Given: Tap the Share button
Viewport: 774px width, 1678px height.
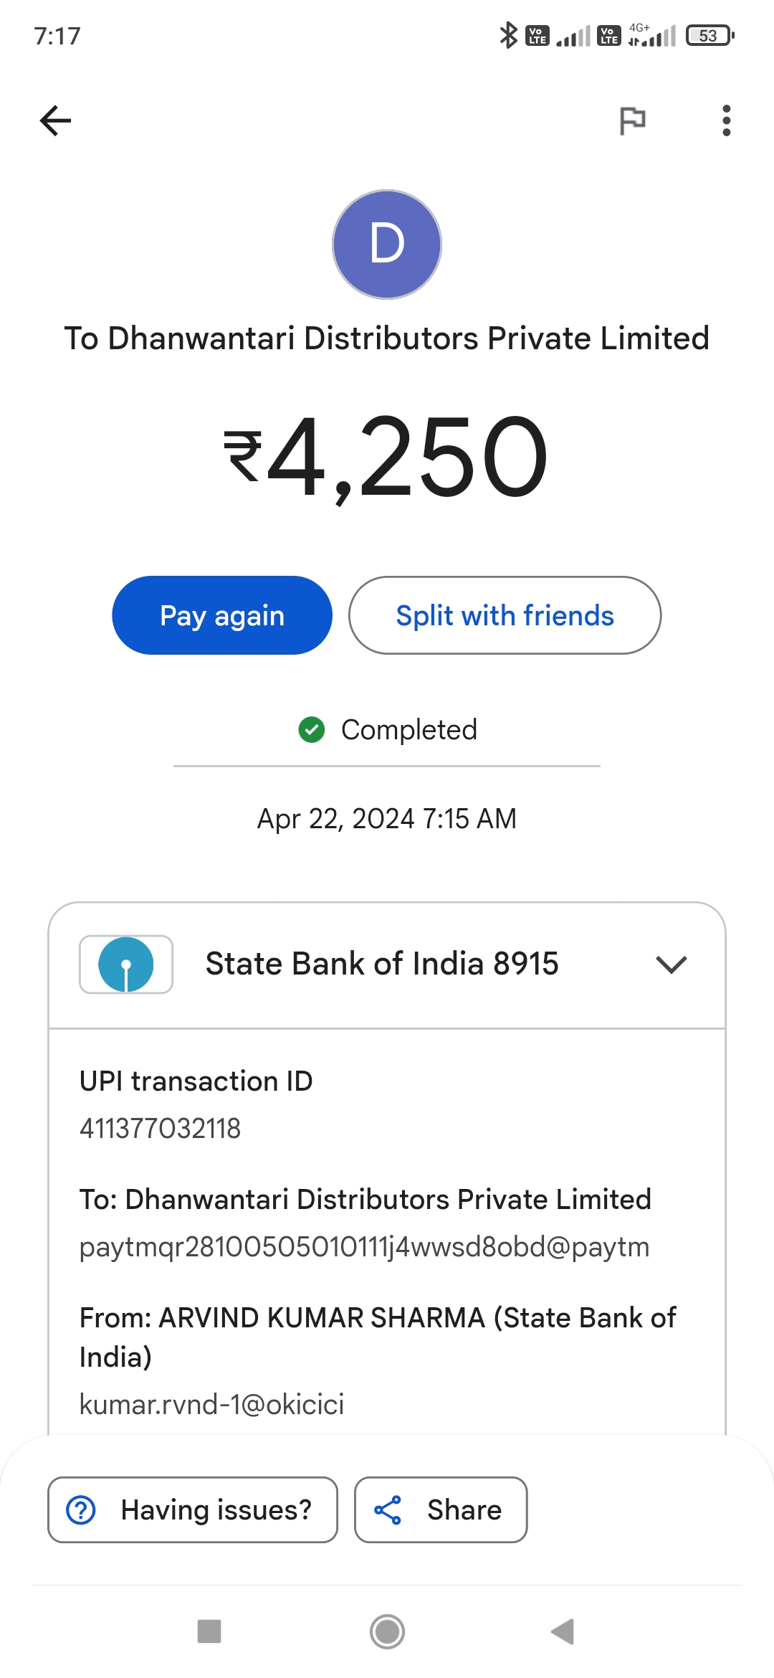Looking at the screenshot, I should (x=441, y=1509).
